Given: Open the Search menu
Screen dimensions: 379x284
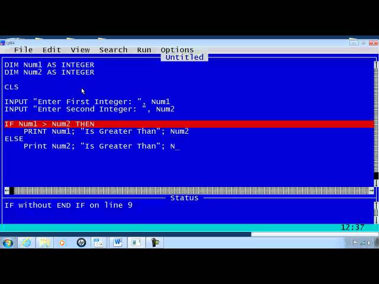Looking at the screenshot, I should pyautogui.click(x=113, y=50).
